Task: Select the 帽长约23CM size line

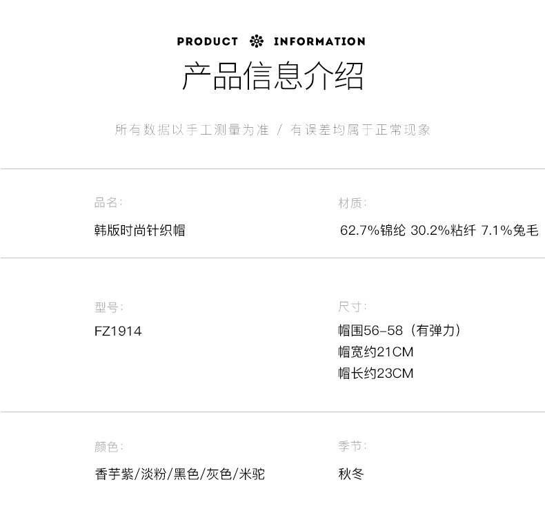Action: click(375, 374)
